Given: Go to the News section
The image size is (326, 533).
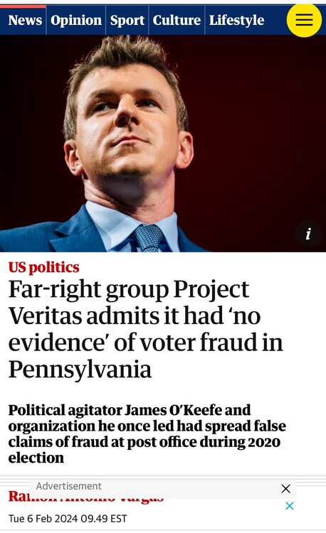Looking at the screenshot, I should click(25, 21).
